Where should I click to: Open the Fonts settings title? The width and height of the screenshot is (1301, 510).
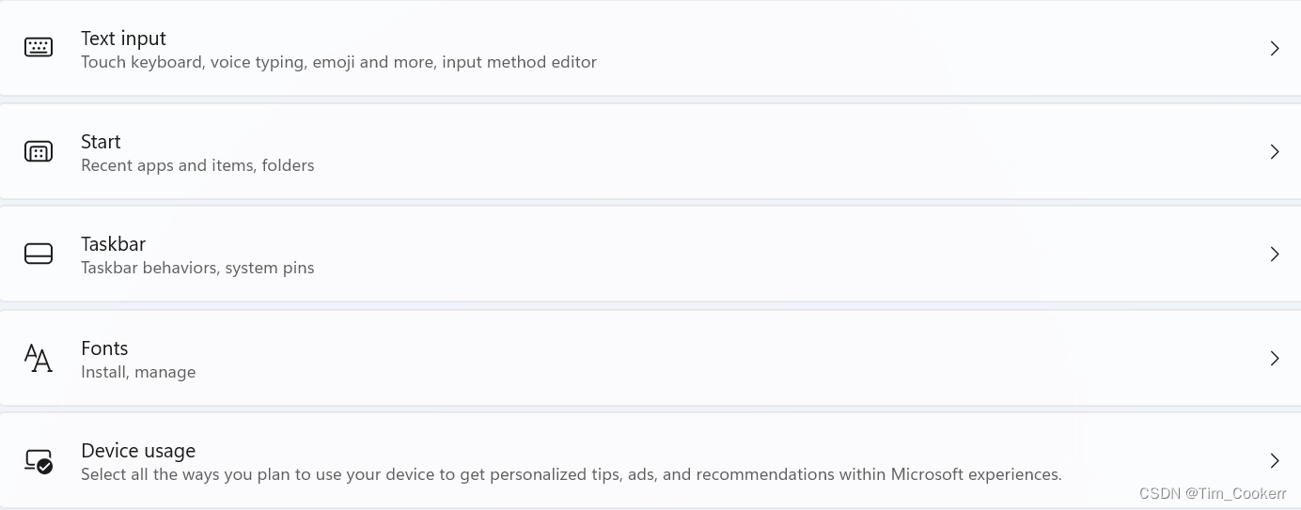(x=104, y=348)
